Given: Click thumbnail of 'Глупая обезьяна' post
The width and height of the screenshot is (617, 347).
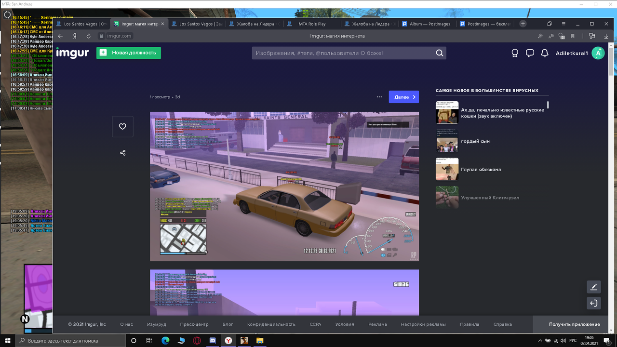Looking at the screenshot, I should (447, 169).
